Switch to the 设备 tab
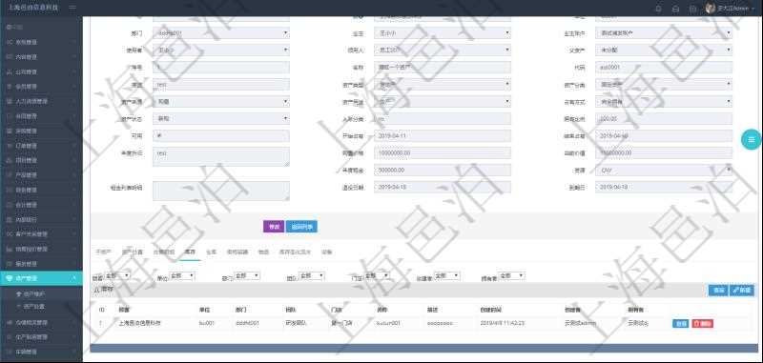The height and width of the screenshot is (363, 763). tap(326, 252)
